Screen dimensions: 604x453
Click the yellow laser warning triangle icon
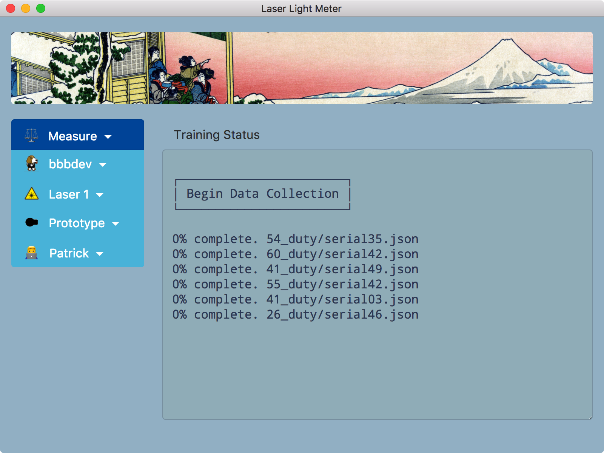pos(32,194)
